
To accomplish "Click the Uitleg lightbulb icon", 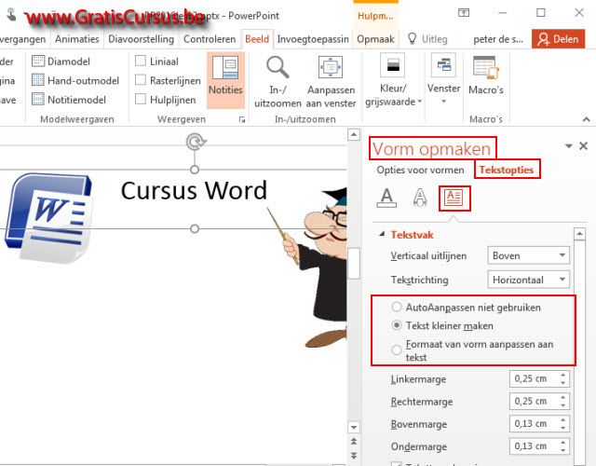I will point(412,38).
